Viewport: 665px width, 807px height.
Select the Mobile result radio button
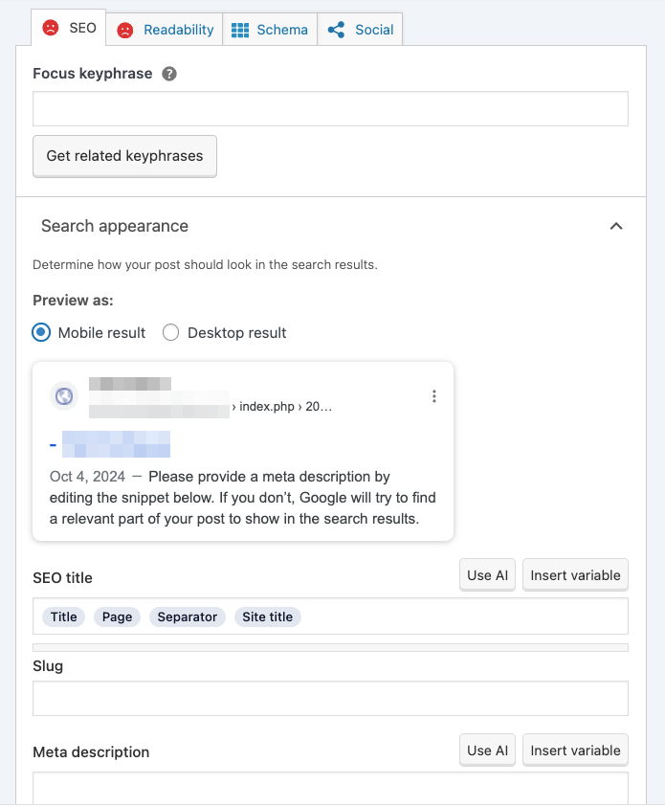pyautogui.click(x=40, y=332)
